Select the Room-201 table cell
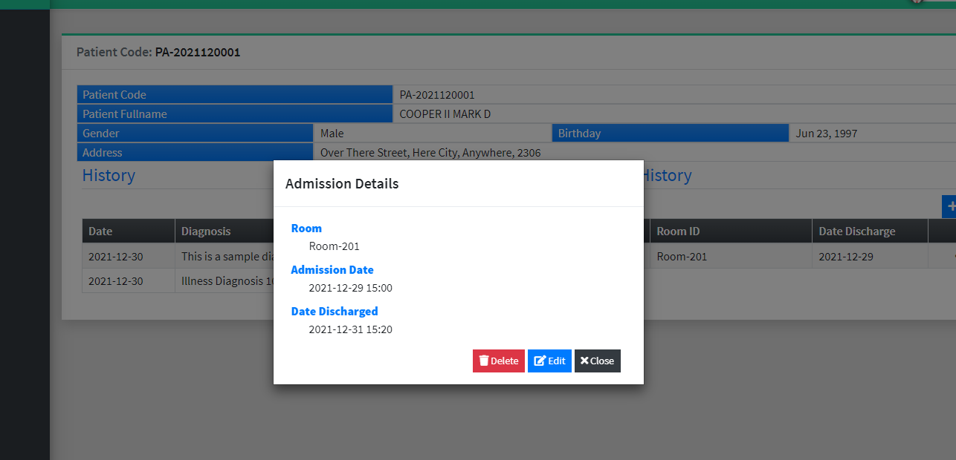The image size is (956, 460). (731, 257)
